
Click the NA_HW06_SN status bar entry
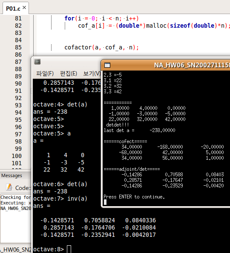(15, 250)
